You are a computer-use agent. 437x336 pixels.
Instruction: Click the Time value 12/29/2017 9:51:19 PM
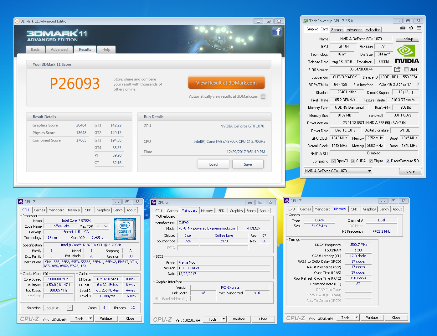pyautogui.click(x=246, y=152)
